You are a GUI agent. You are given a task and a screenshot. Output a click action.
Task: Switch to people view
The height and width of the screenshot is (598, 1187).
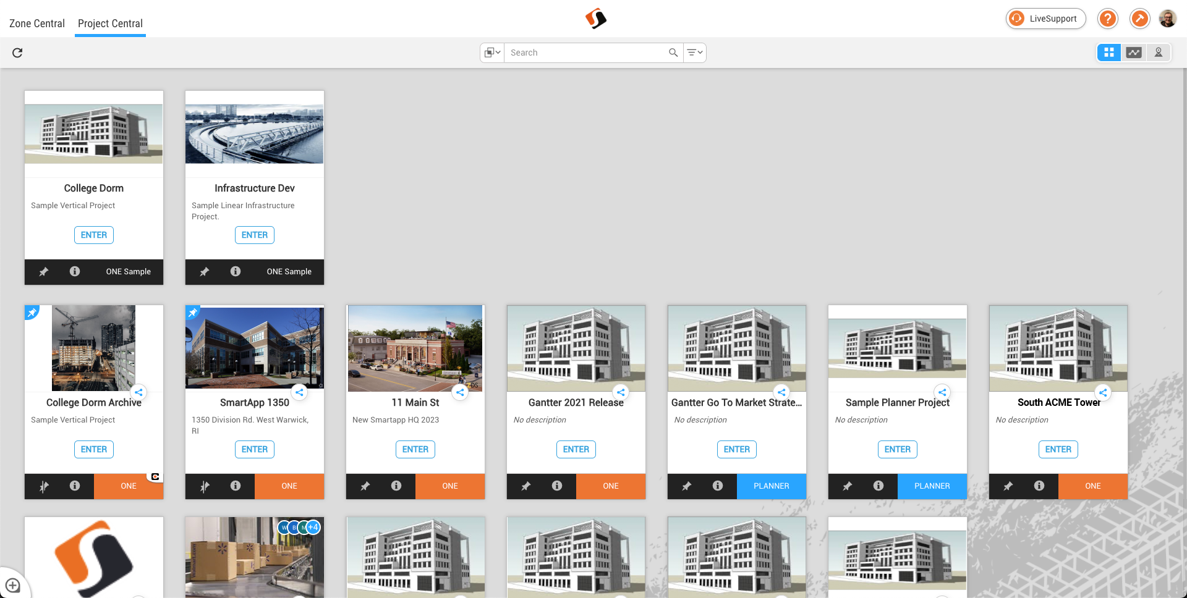click(x=1159, y=53)
